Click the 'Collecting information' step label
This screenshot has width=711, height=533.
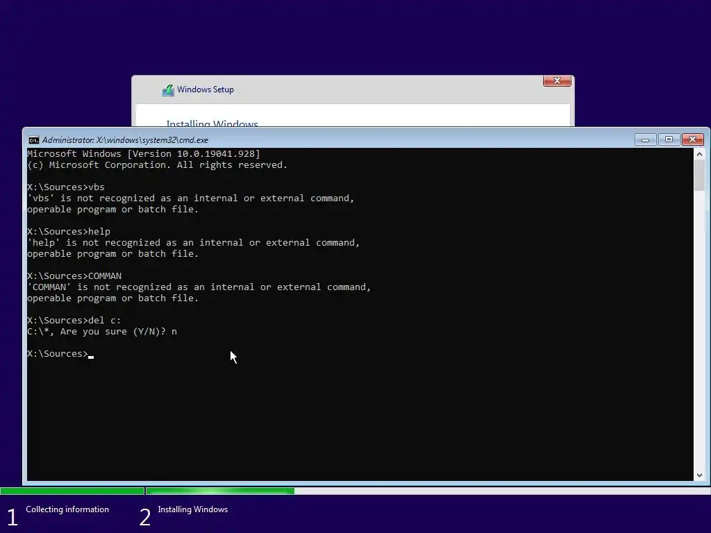[67, 509]
